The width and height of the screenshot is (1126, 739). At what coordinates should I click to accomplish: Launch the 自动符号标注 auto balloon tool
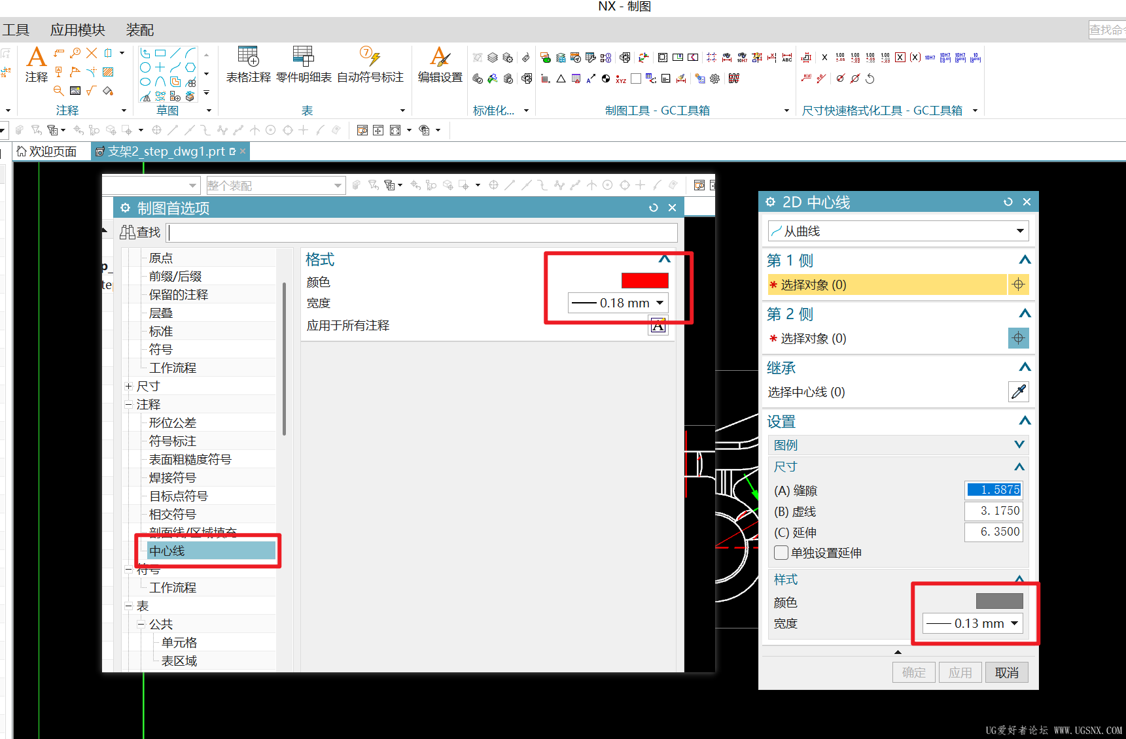coord(370,65)
